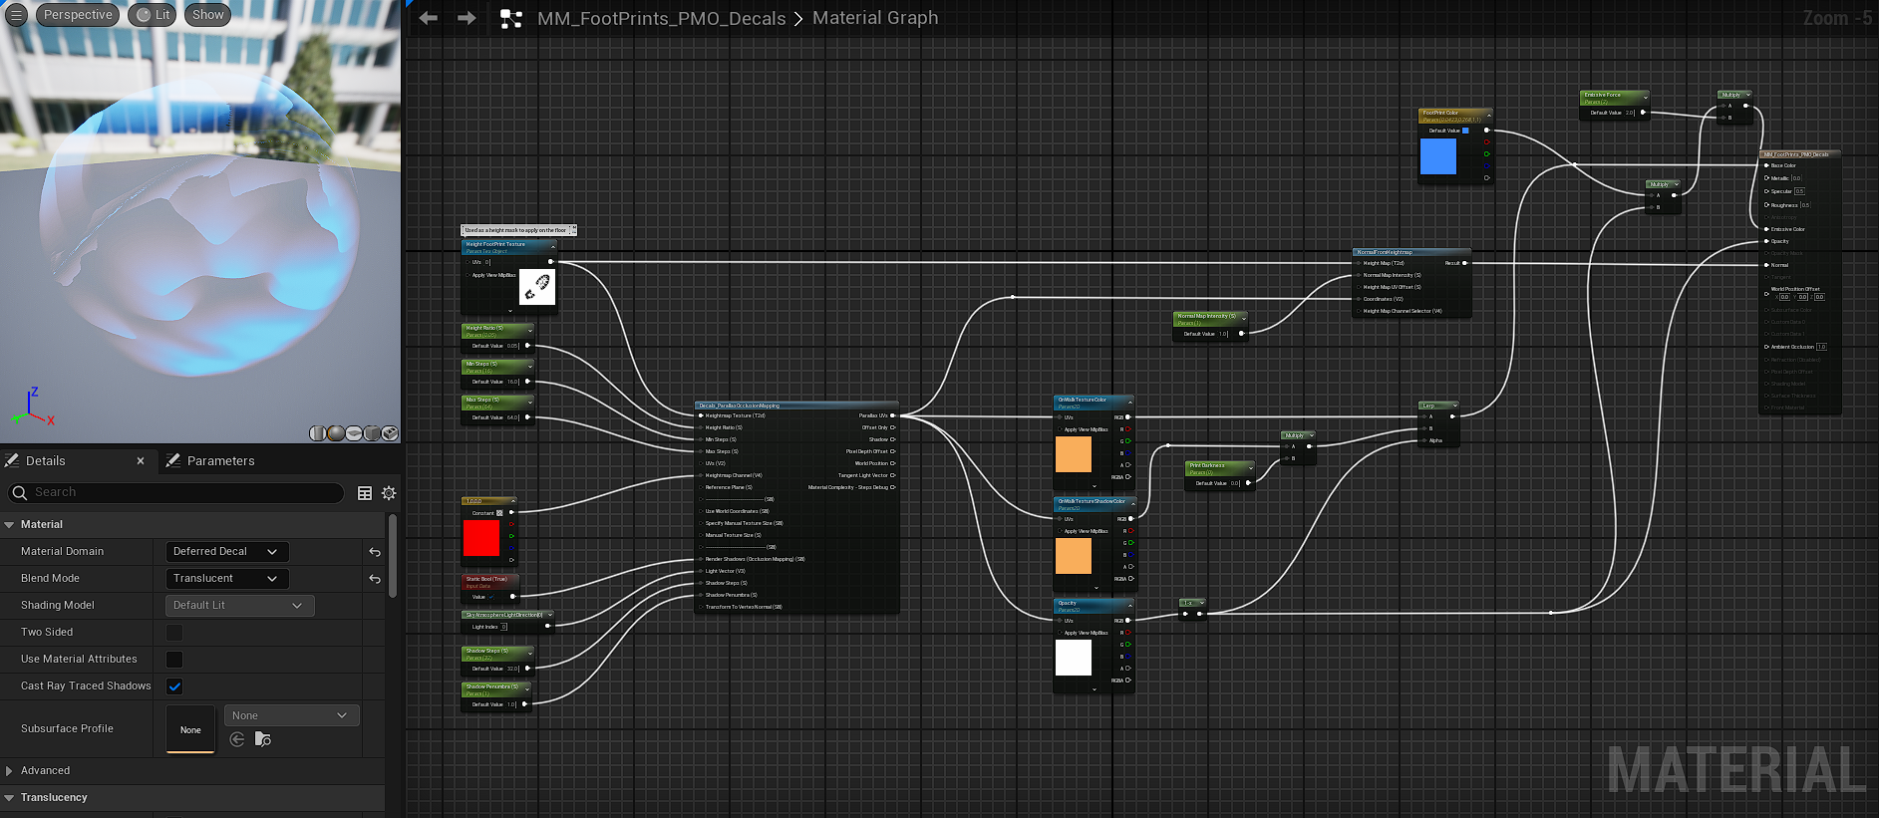This screenshot has height=818, width=1879.
Task: Enable the Two Sided checkbox
Action: pyautogui.click(x=174, y=633)
